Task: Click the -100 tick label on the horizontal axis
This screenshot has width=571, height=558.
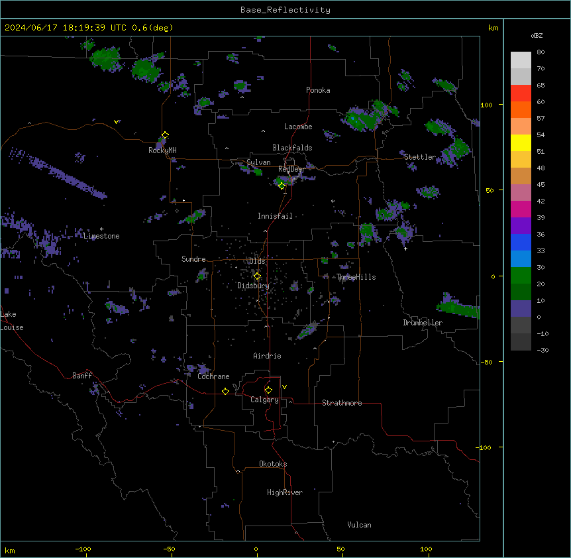Action: pyautogui.click(x=83, y=549)
